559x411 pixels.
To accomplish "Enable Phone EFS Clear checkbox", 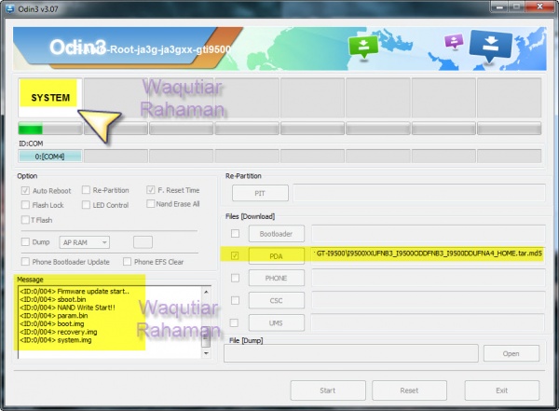I will point(127,262).
